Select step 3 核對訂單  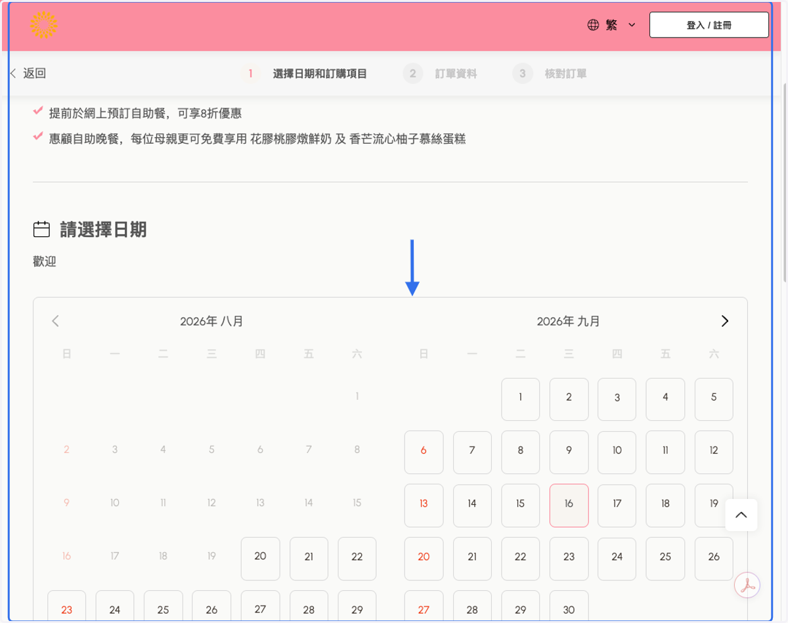pyautogui.click(x=550, y=74)
